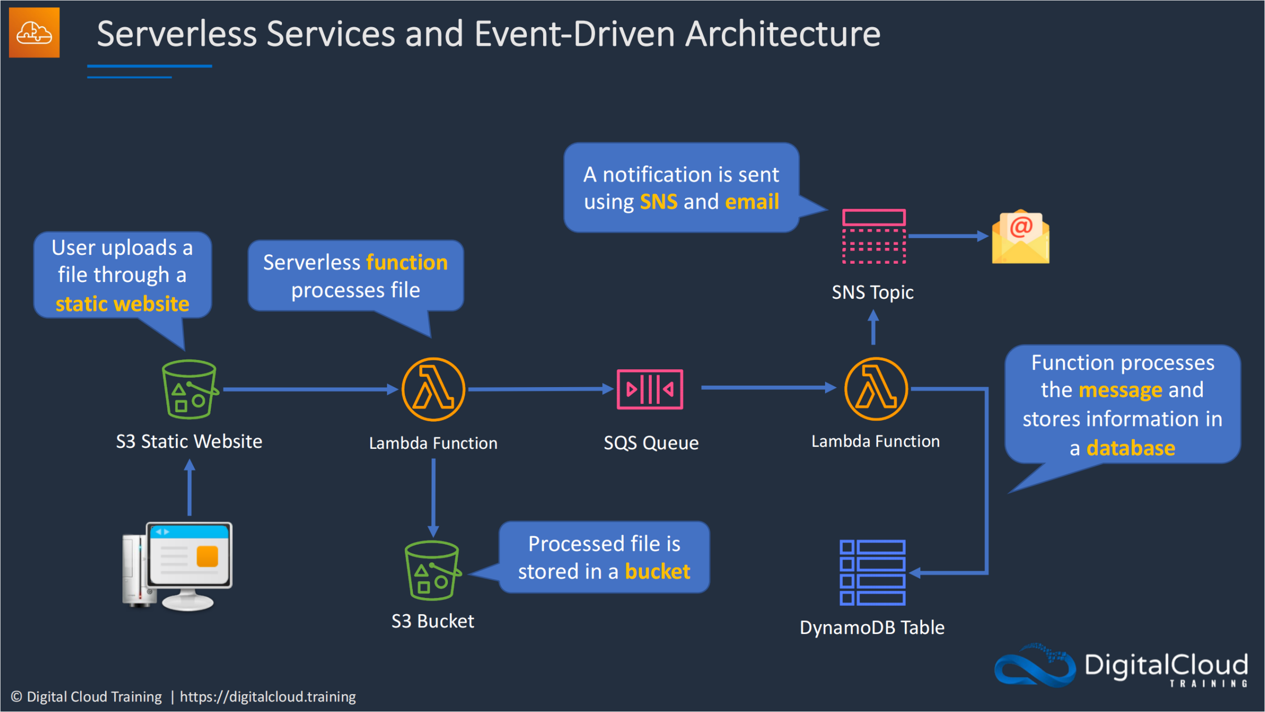Click the Lambda icon beneath SNS Topic
Image resolution: width=1265 pixels, height=712 pixels.
(876, 389)
